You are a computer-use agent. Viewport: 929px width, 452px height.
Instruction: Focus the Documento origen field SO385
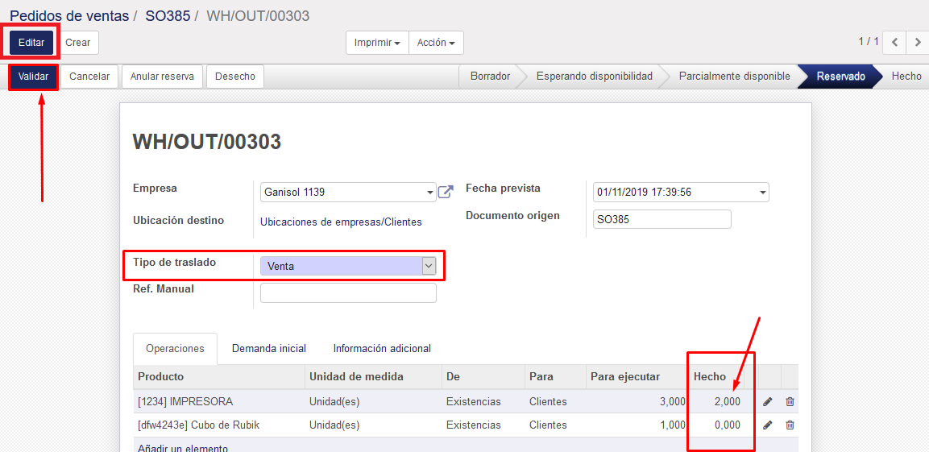click(661, 218)
